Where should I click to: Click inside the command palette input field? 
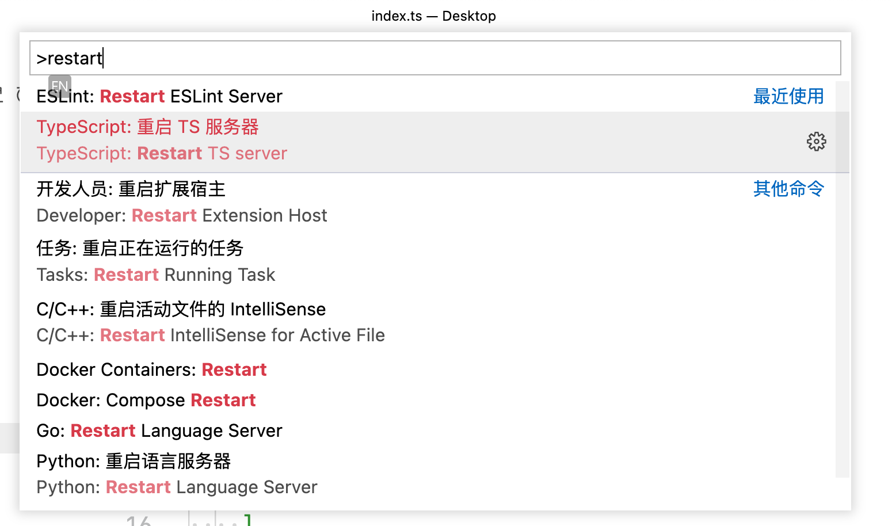(403, 58)
